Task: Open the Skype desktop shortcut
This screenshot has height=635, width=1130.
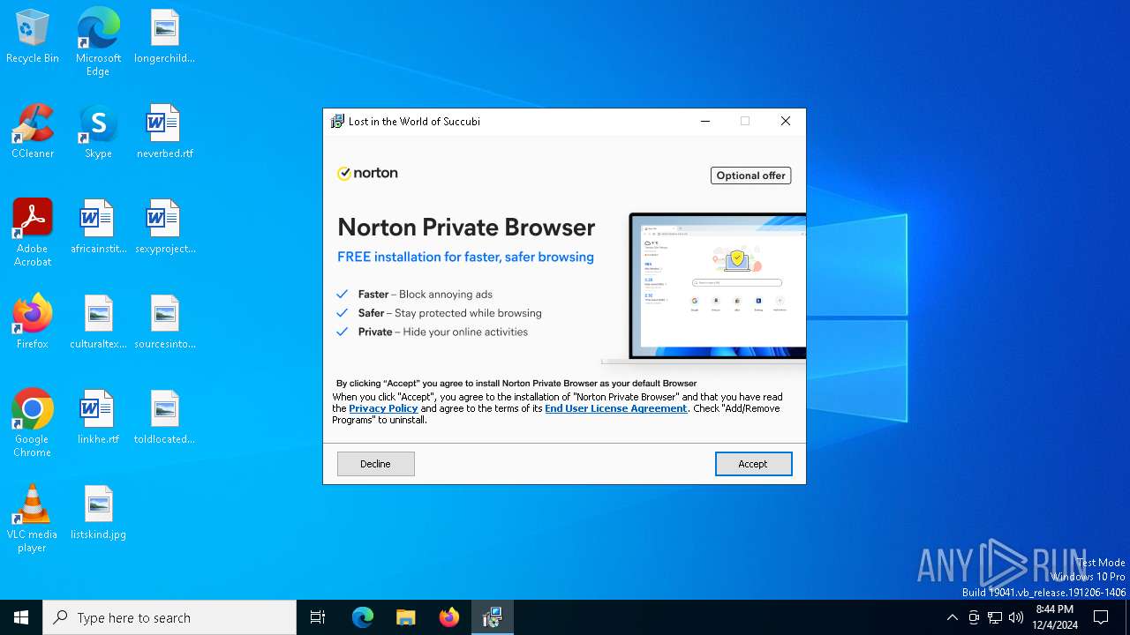Action: pyautogui.click(x=98, y=132)
